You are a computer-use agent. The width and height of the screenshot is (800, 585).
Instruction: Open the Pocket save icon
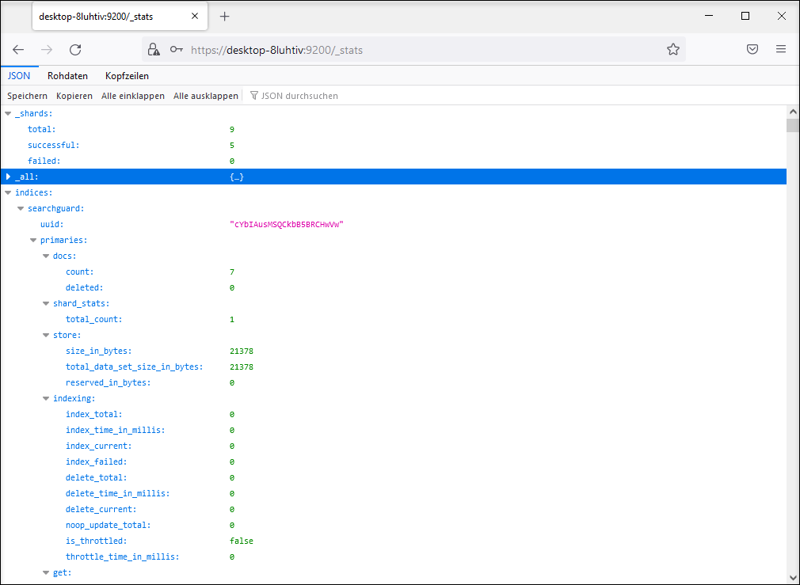[752, 49]
